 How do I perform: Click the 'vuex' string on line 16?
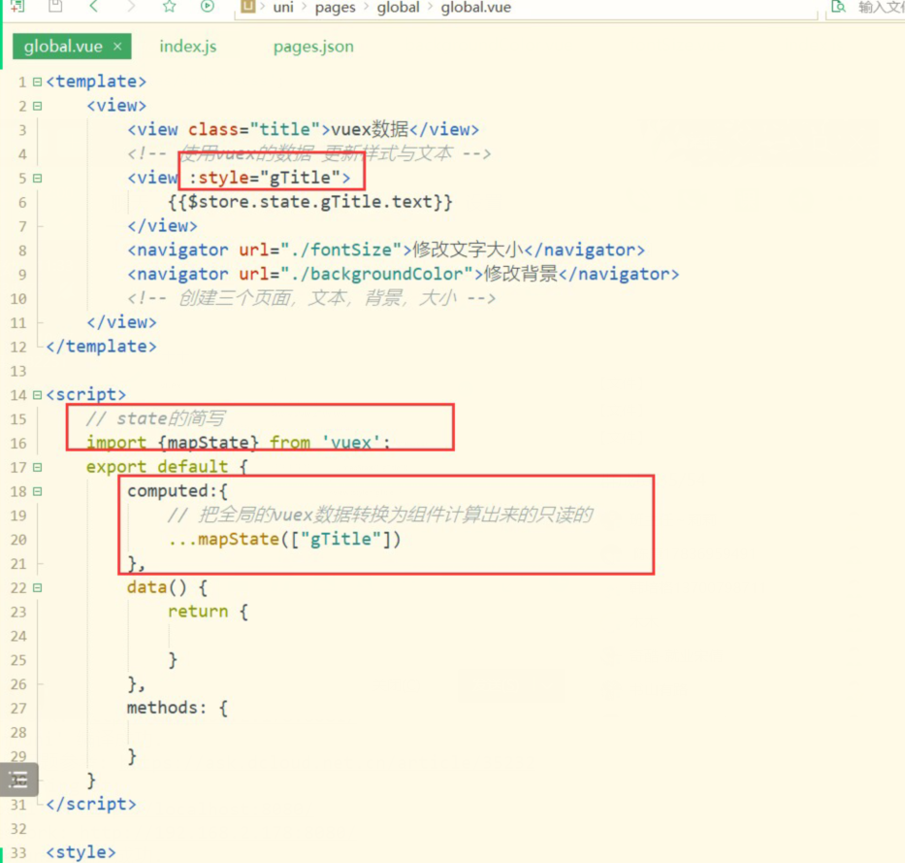tap(351, 443)
